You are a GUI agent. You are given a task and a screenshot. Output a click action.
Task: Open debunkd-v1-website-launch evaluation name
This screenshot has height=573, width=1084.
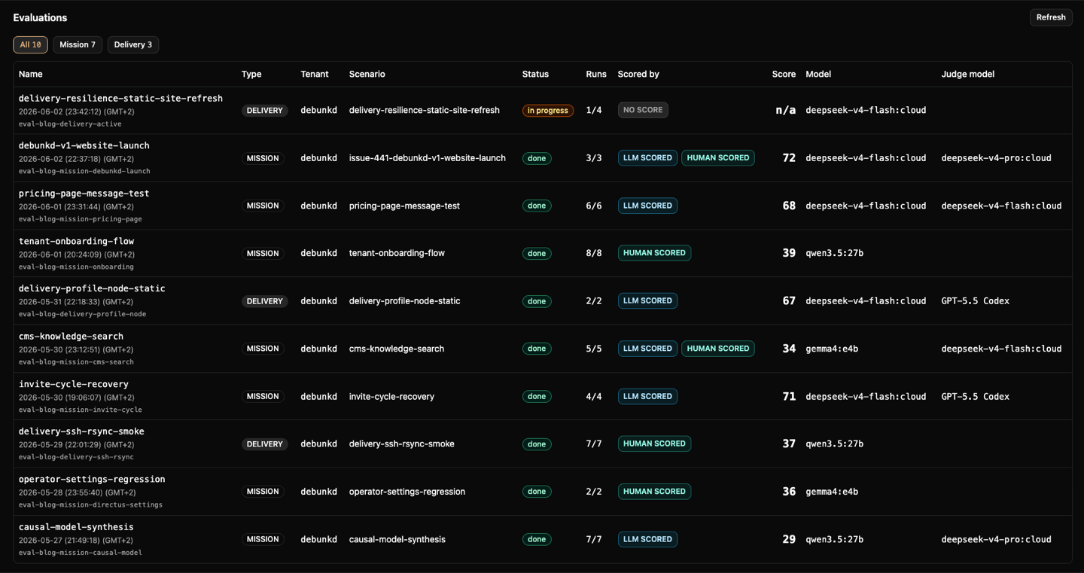84,145
